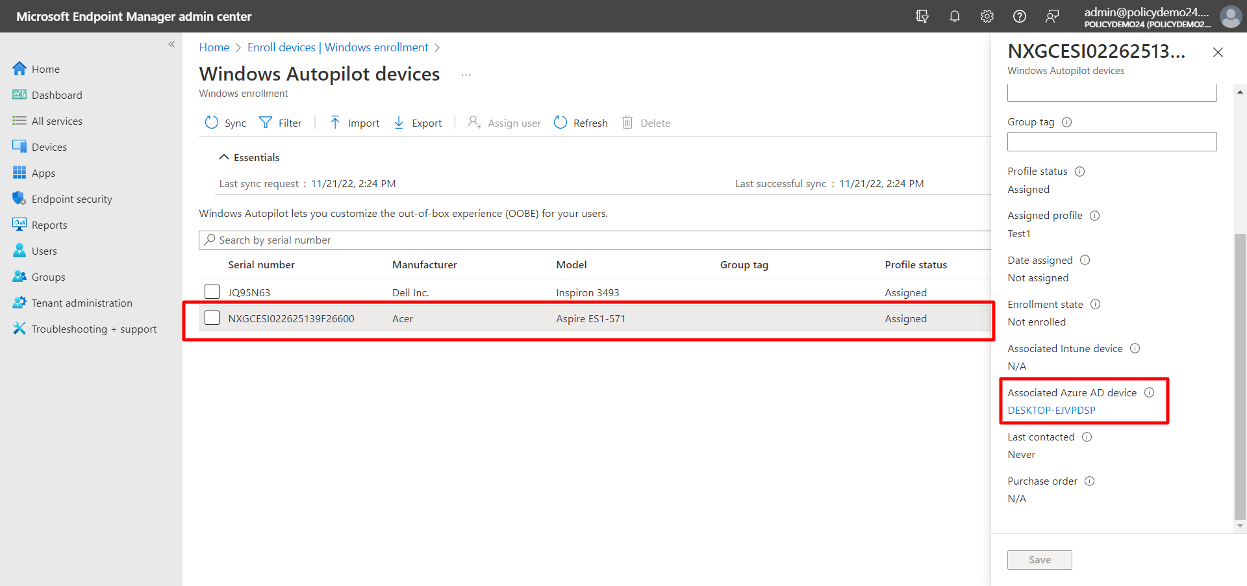Click the Search by serial number field

pyautogui.click(x=595, y=240)
